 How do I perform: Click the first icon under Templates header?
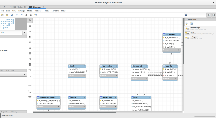point(187,24)
